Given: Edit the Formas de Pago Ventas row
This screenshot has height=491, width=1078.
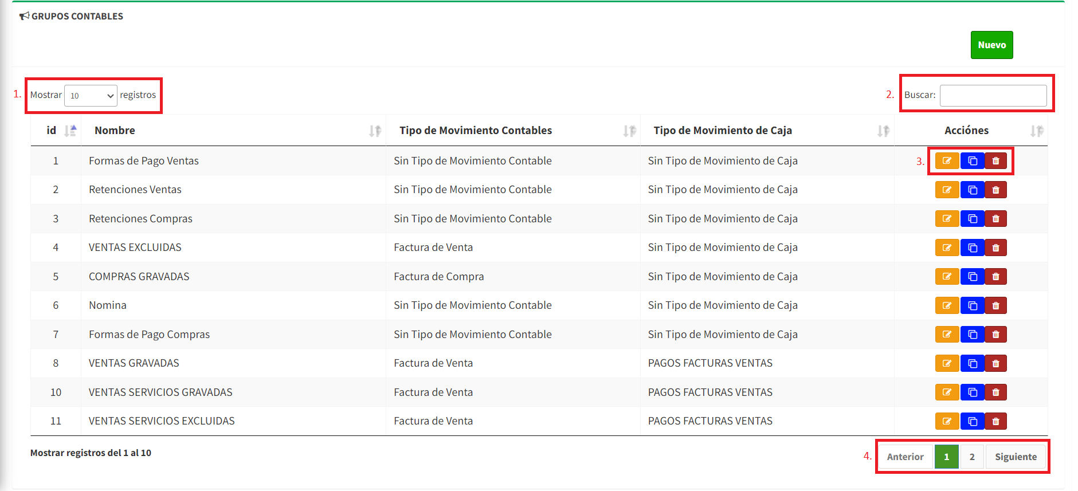Looking at the screenshot, I should click(x=946, y=161).
